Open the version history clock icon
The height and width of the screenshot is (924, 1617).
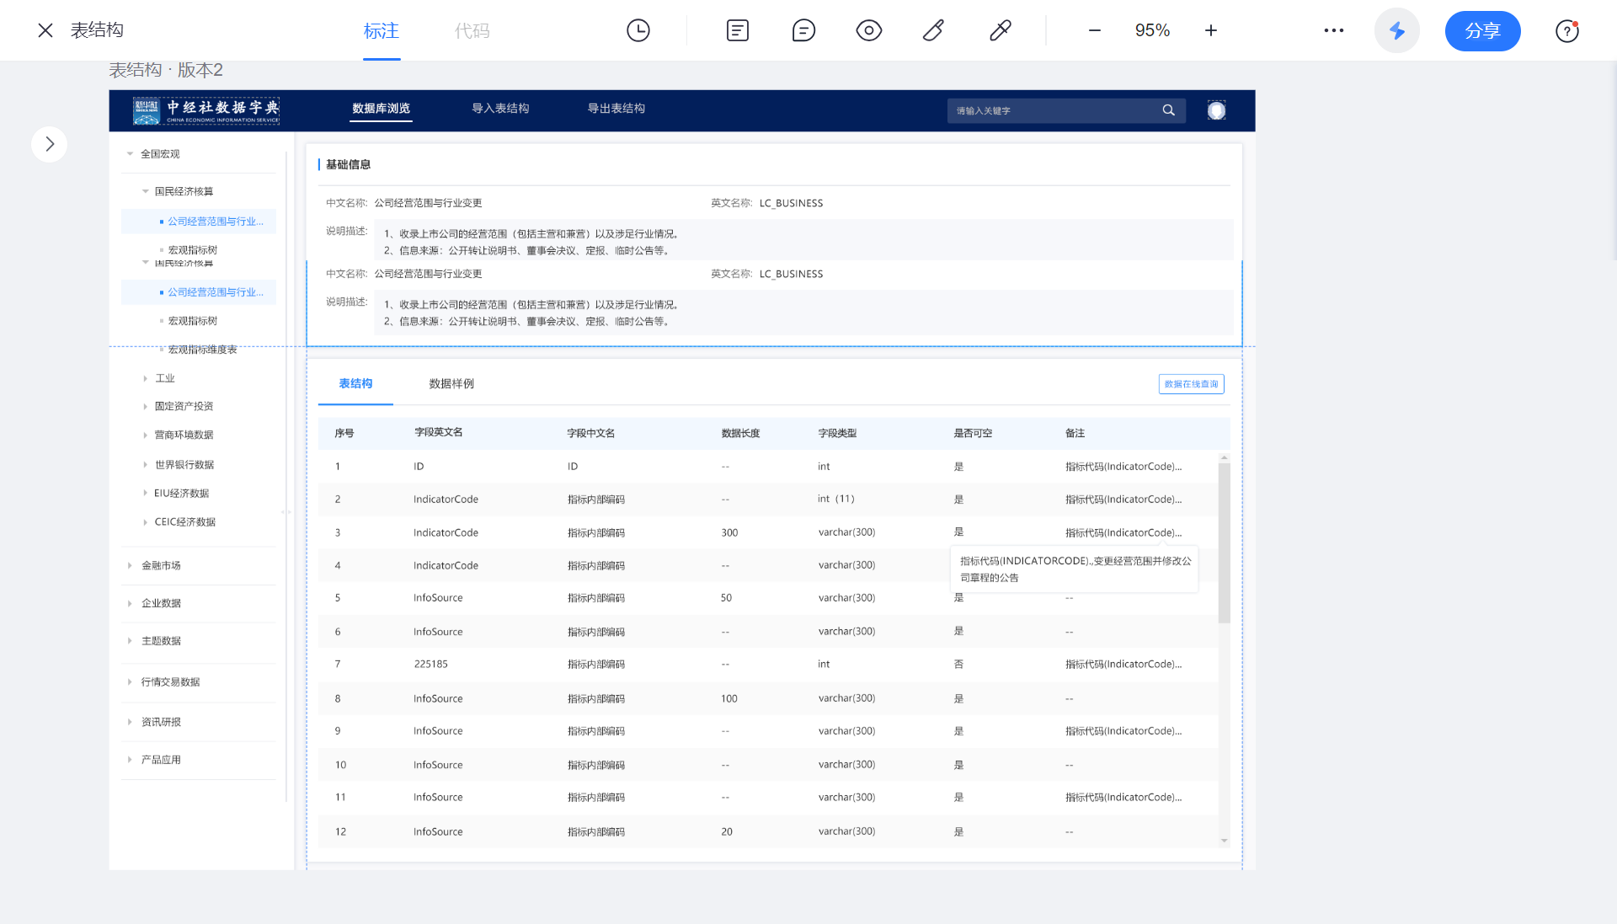638,30
